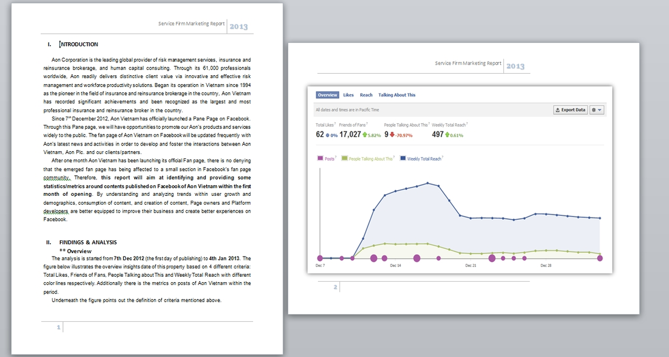This screenshot has width=669, height=357.
Task: Click the page number 1 footer
Action: pyautogui.click(x=59, y=327)
